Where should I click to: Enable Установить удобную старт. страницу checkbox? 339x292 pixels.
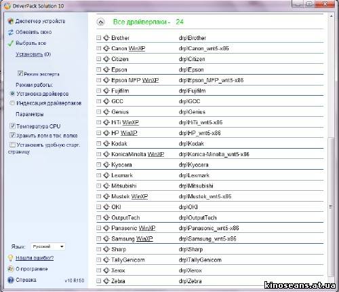(x=12, y=145)
